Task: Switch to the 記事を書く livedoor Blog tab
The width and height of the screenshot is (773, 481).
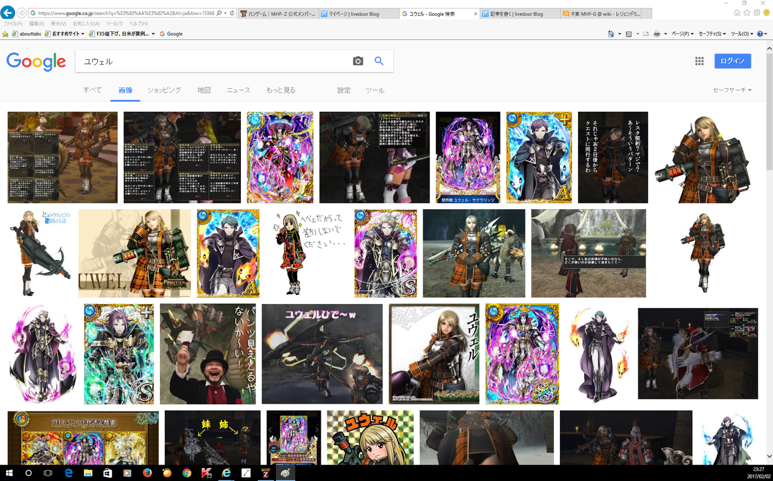Action: [520, 14]
